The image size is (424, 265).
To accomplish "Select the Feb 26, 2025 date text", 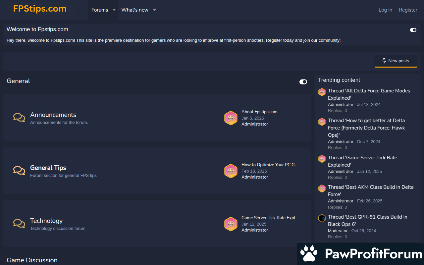I will pos(370,201).
